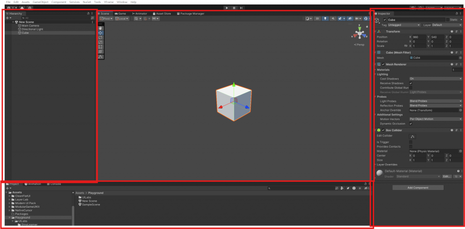Select the Scale tool in Scene toolbar
This screenshot has width=465, height=229.
100,42
